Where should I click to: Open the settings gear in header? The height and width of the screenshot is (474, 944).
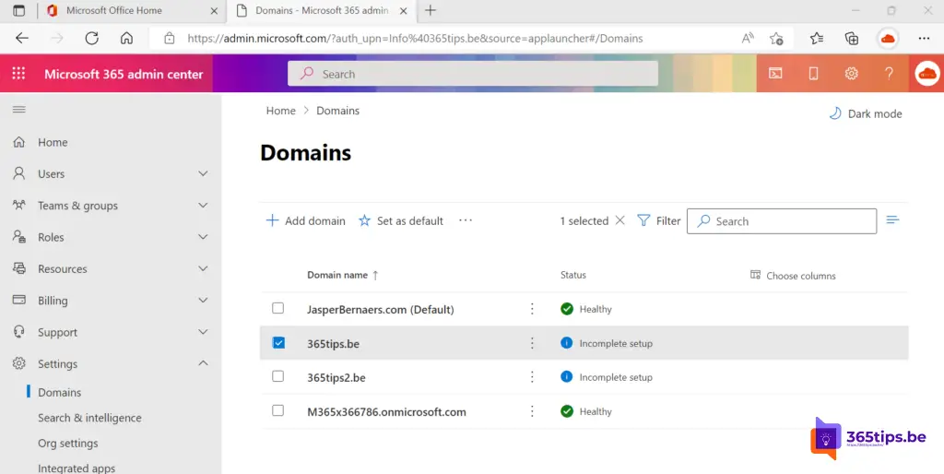coord(851,74)
